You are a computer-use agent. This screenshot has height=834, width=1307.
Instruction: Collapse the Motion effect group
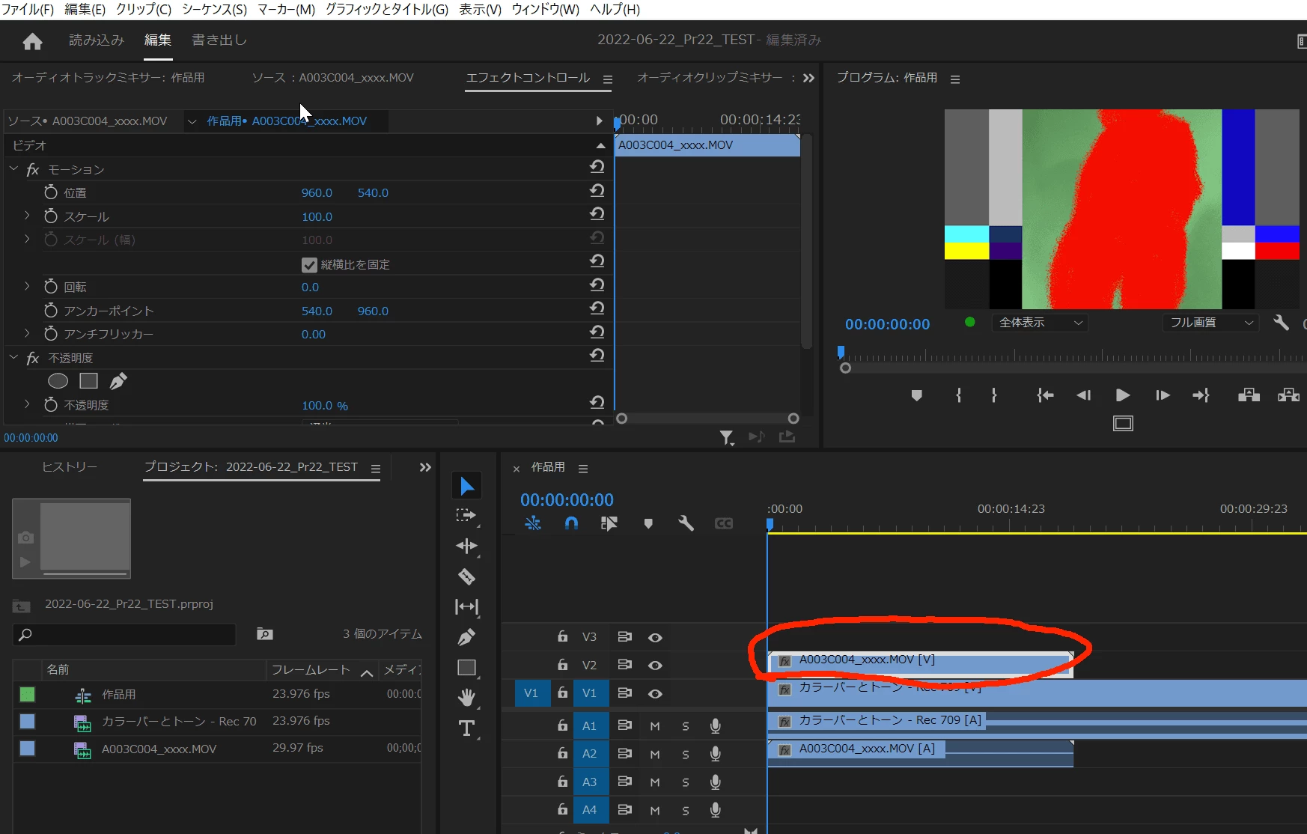pyautogui.click(x=13, y=169)
